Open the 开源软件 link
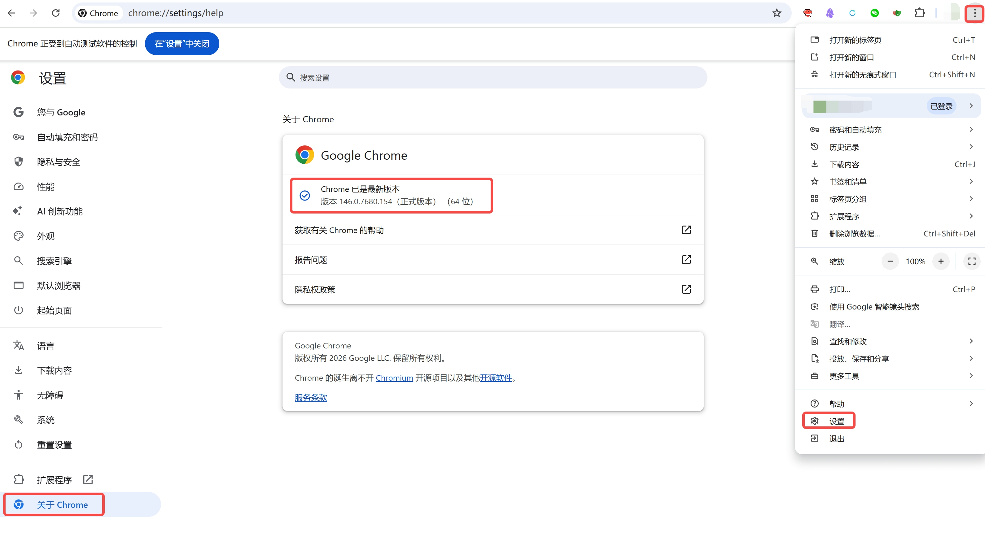Image resolution: width=985 pixels, height=557 pixels. (x=496, y=378)
